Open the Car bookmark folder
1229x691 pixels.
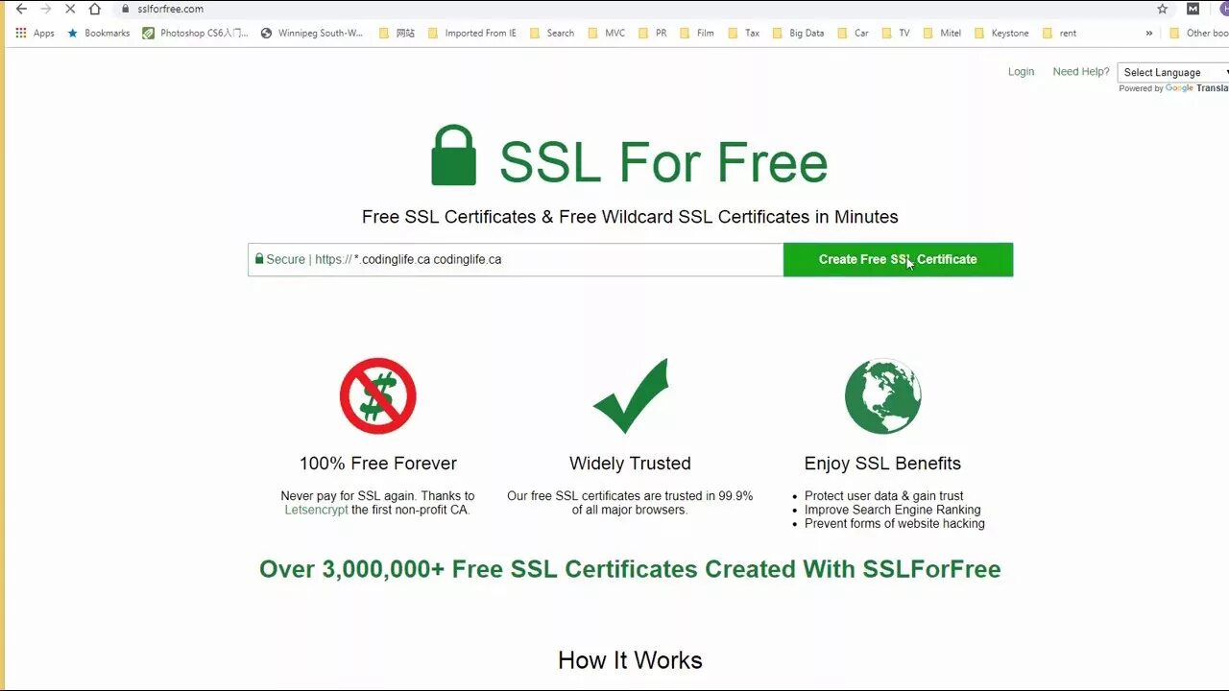853,33
